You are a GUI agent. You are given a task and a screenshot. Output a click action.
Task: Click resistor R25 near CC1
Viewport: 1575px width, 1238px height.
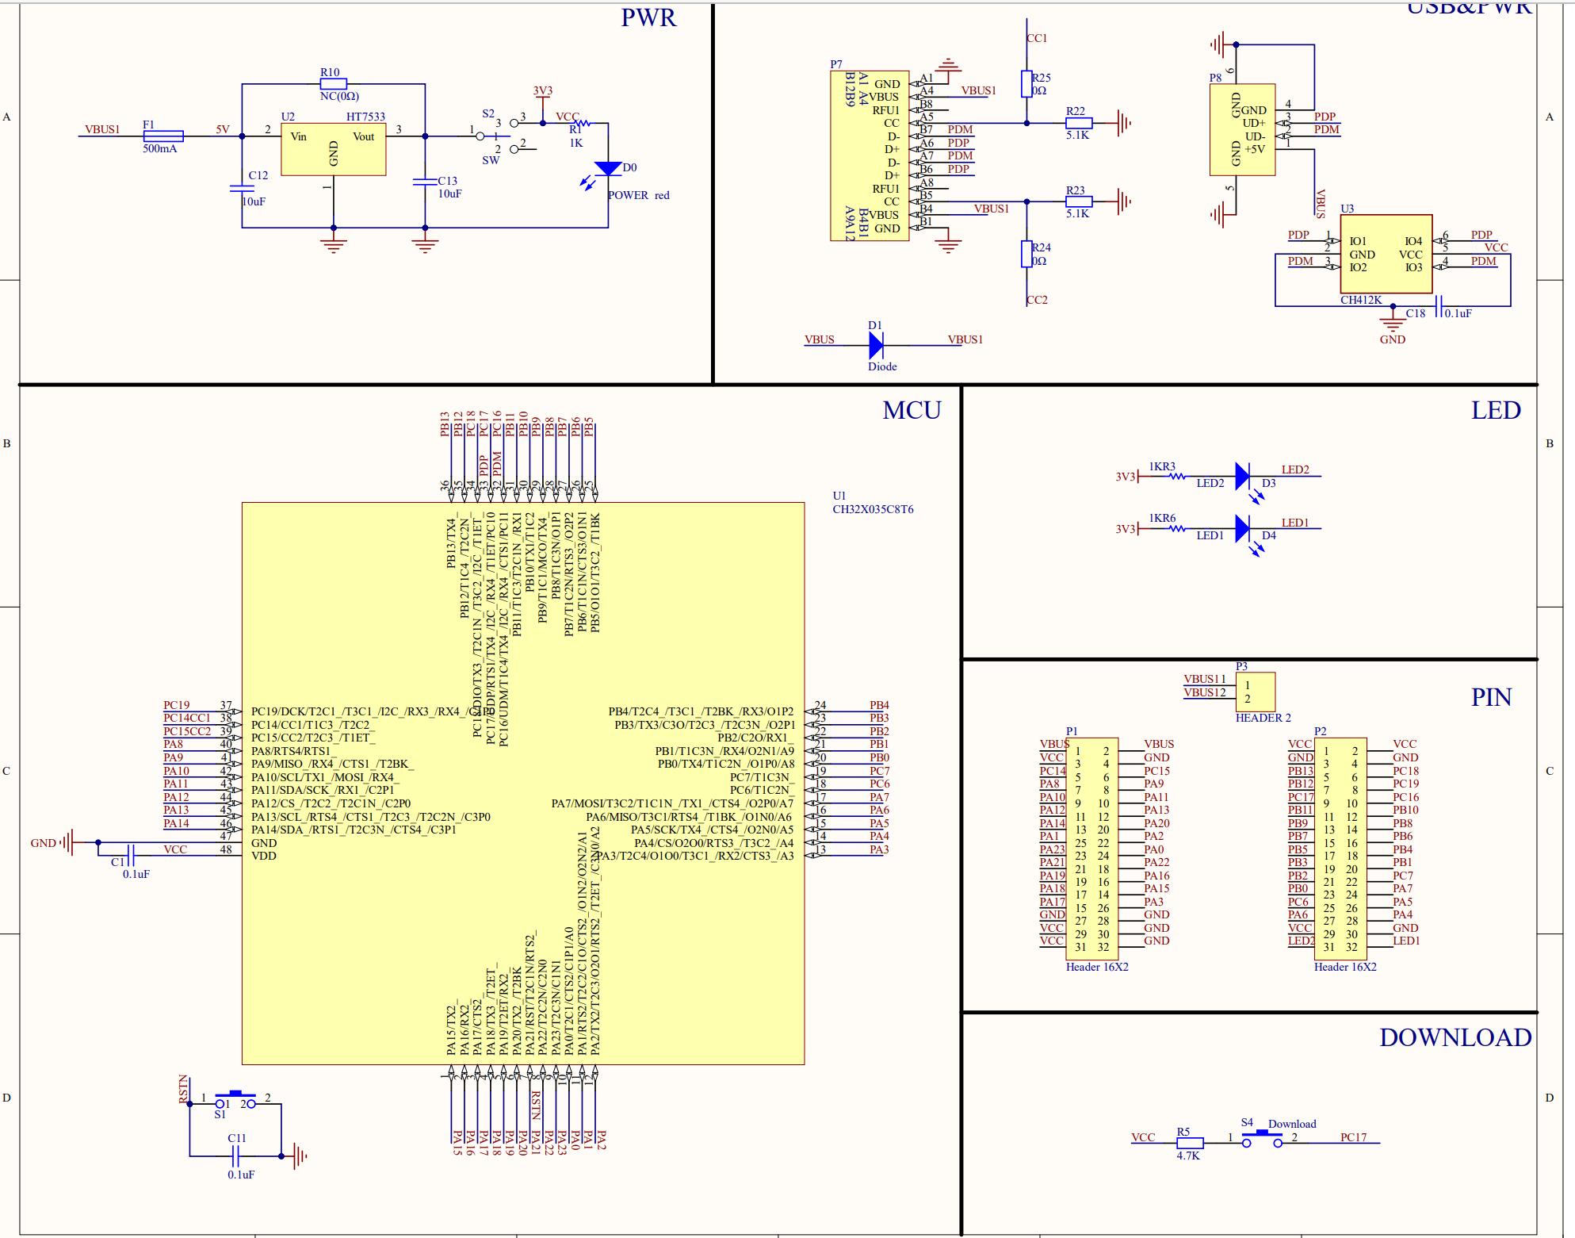pyautogui.click(x=1026, y=84)
